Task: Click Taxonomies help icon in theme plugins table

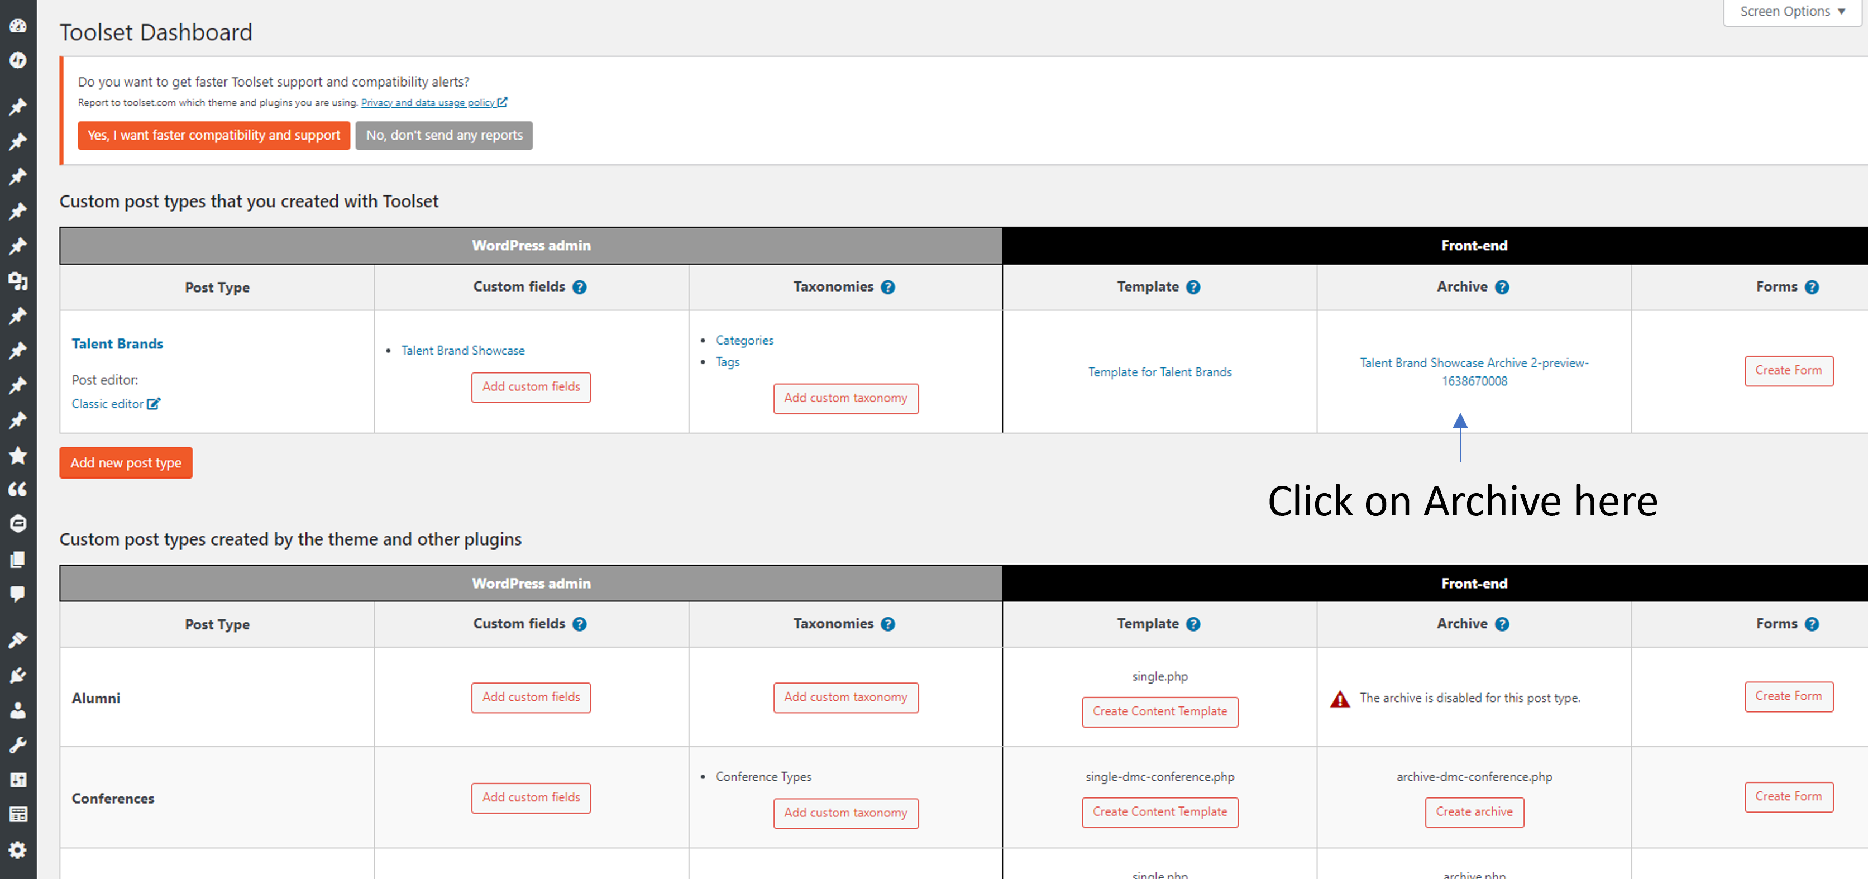Action: (x=887, y=624)
